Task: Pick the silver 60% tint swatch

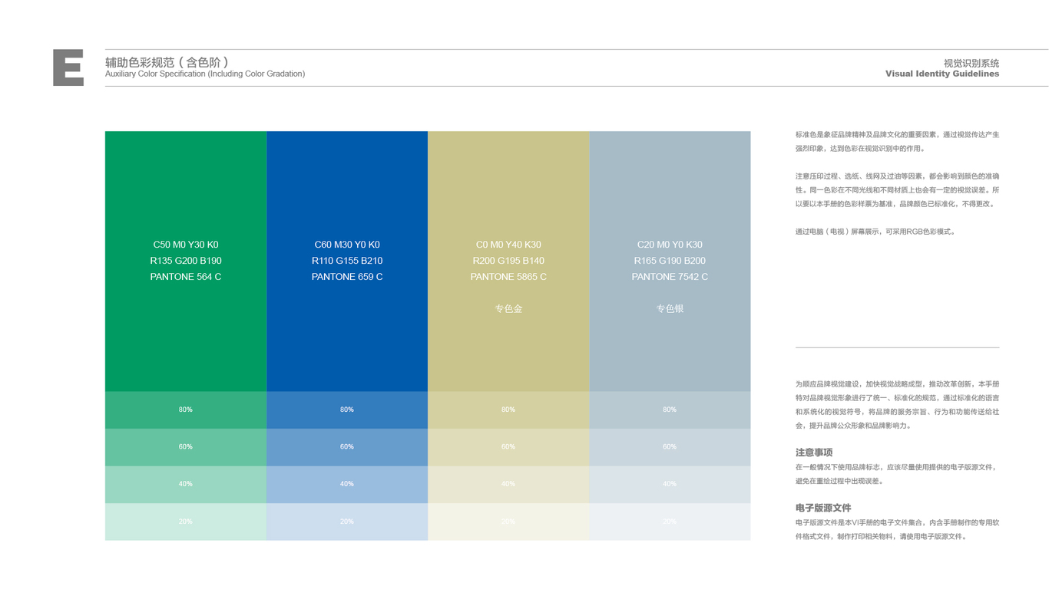Action: click(670, 447)
